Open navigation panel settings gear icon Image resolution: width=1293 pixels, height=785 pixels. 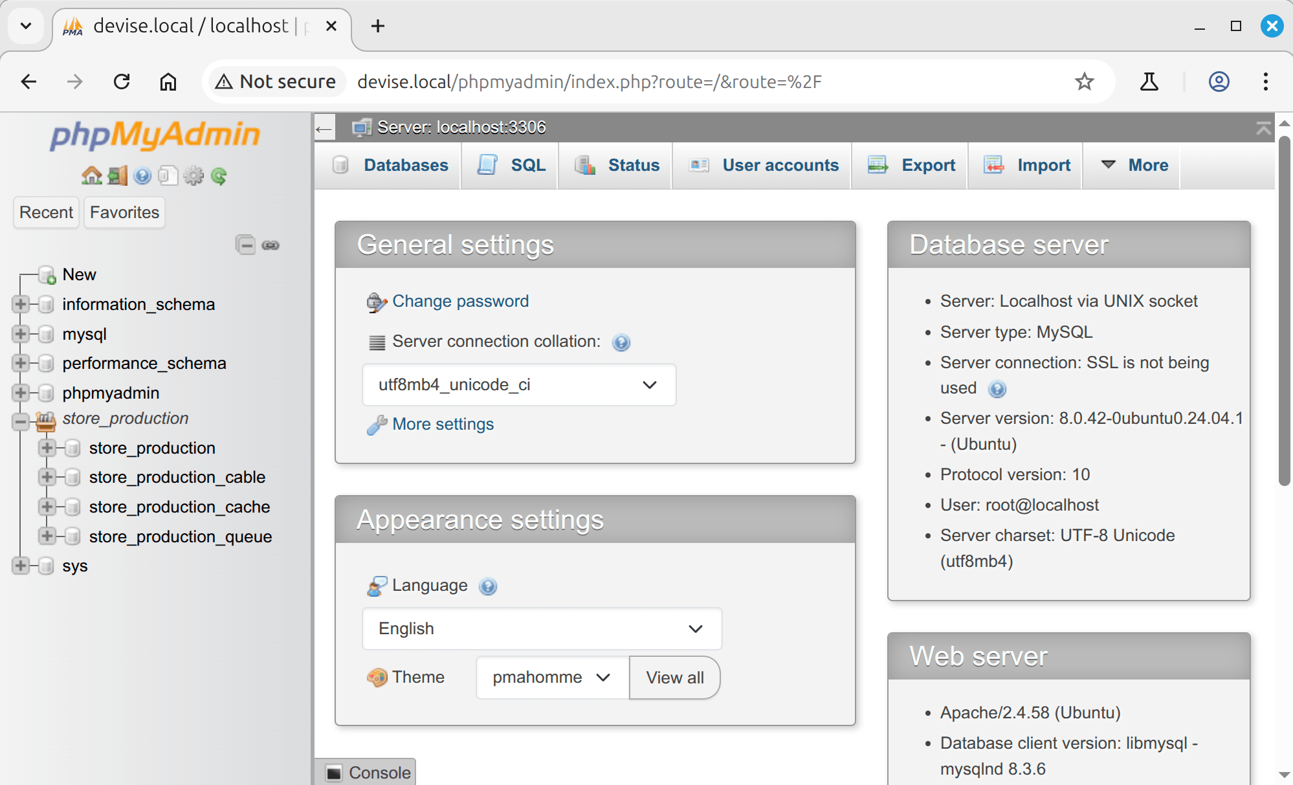193,175
